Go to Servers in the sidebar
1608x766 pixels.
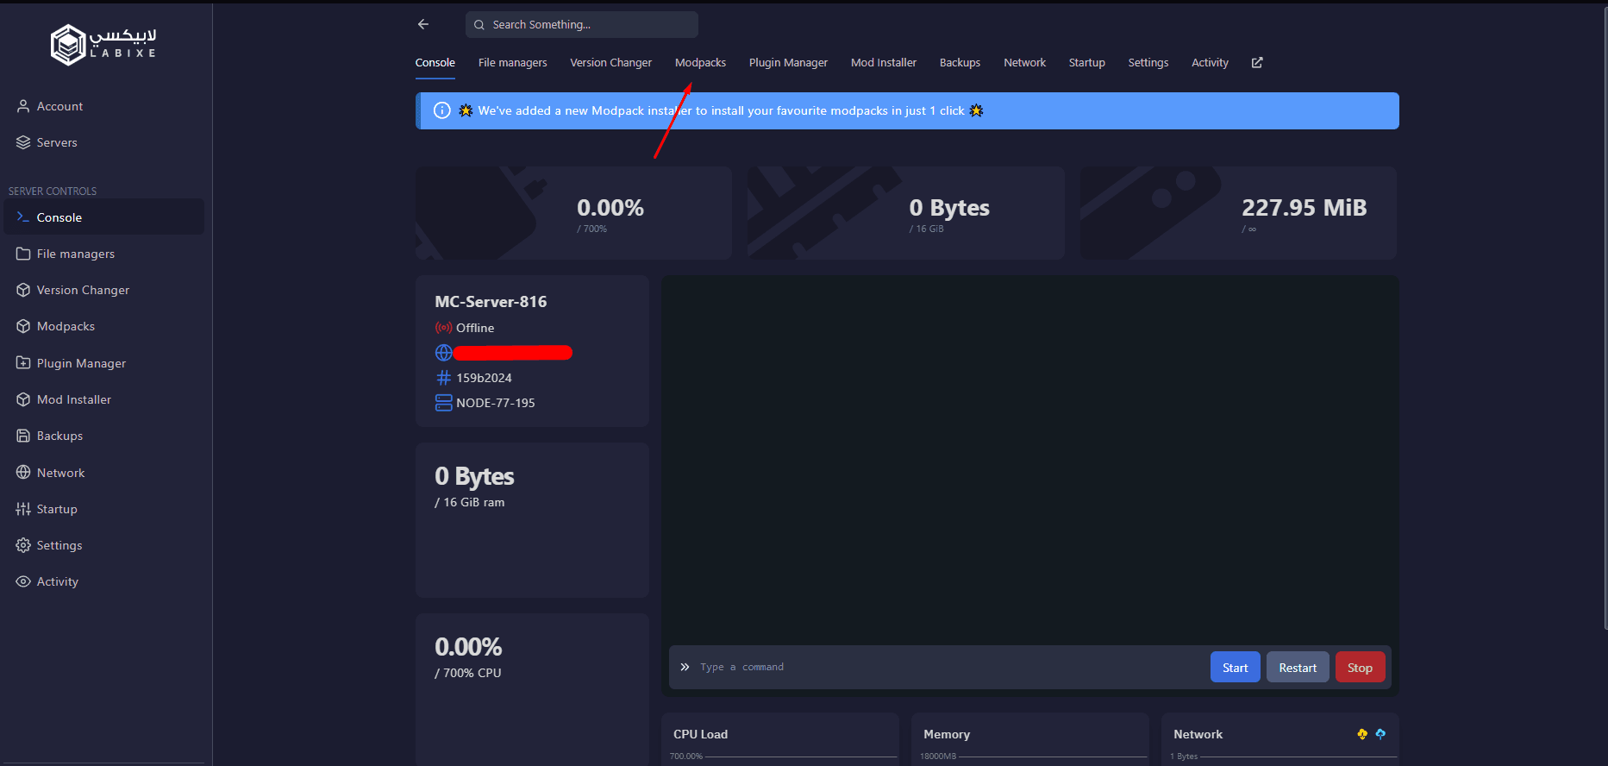57,142
